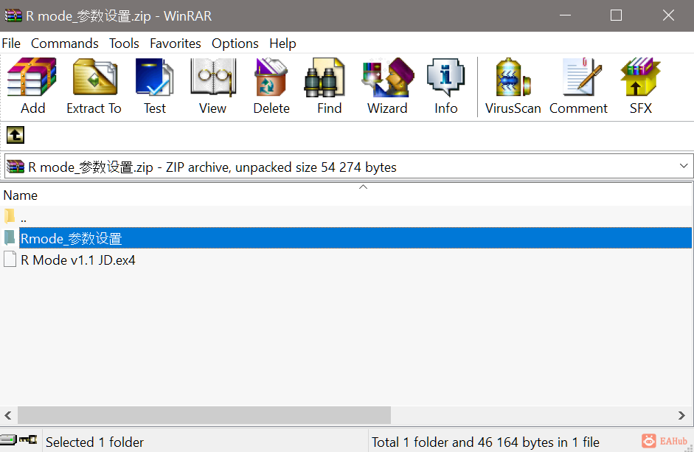Click the scroll left arrow
The width and height of the screenshot is (694, 452).
point(8,415)
